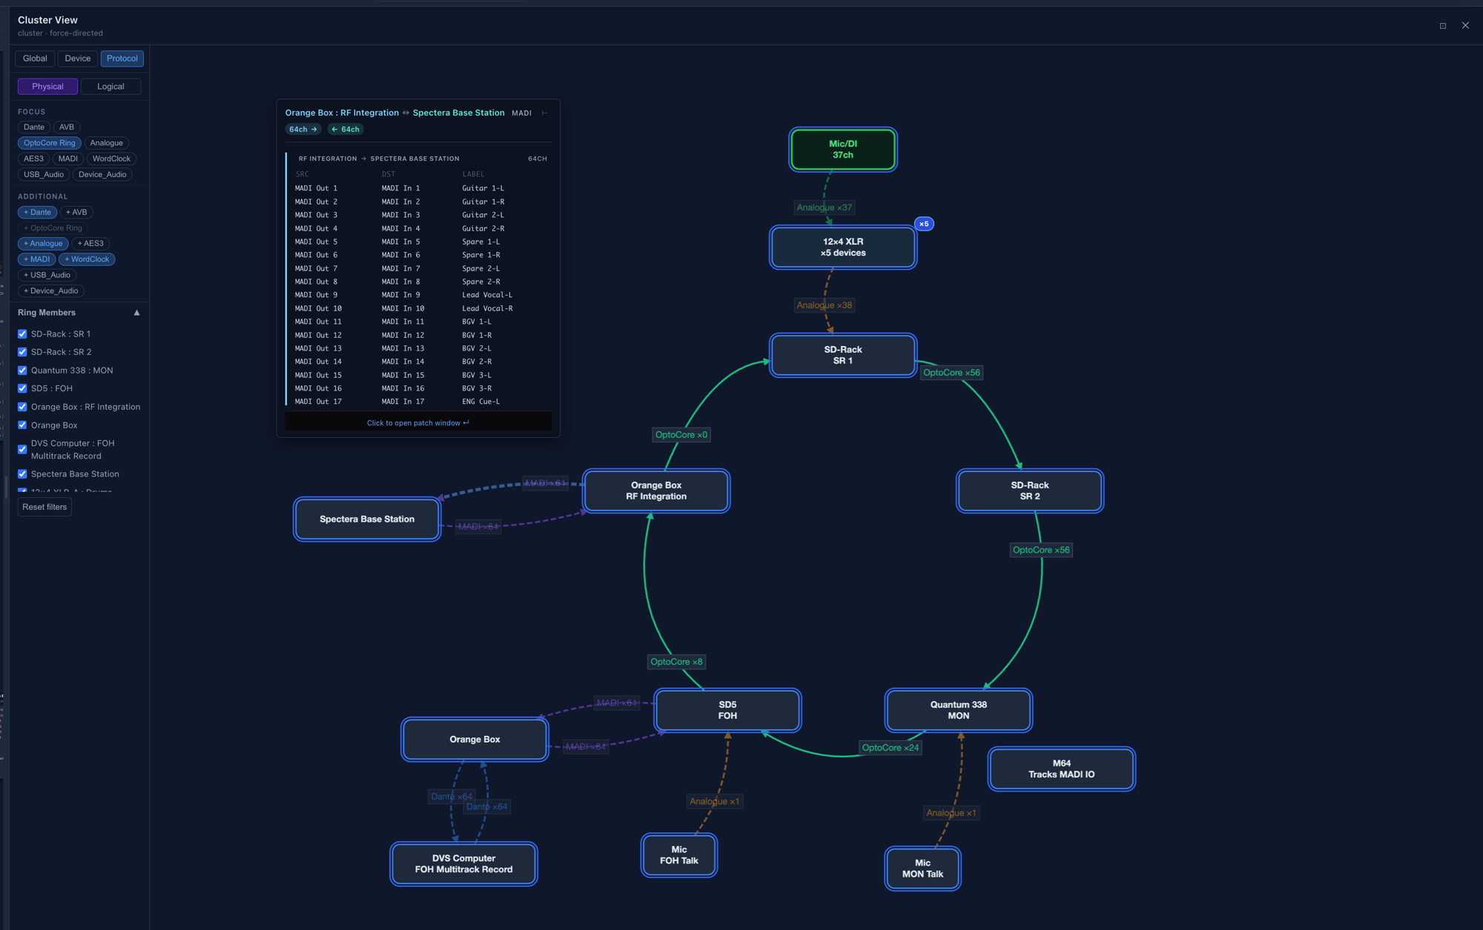
Task: Click the OptoCore x24 edge label
Action: 891,748
